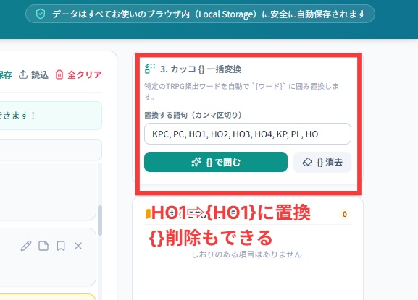This screenshot has height=300, width=418.
Task: Click the 読込 upload button
Action: pyautogui.click(x=33, y=74)
